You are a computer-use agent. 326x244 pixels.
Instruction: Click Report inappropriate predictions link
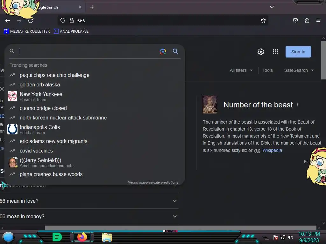point(153,182)
